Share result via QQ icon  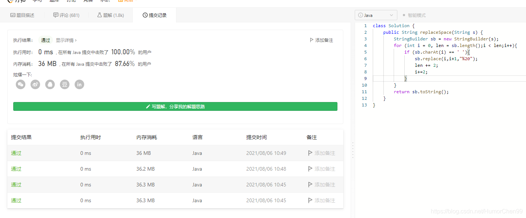point(50,84)
